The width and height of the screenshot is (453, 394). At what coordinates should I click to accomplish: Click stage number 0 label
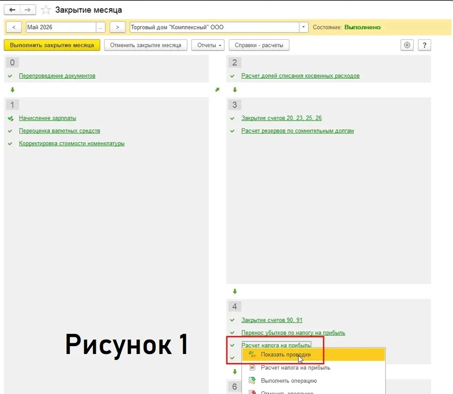(12, 62)
